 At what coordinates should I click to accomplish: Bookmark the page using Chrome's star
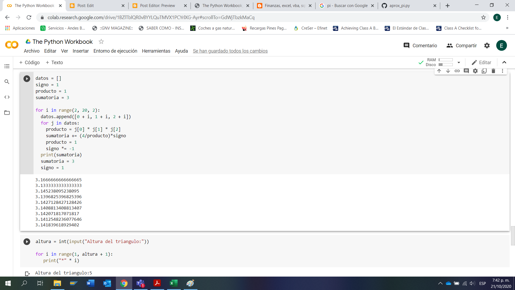click(484, 17)
